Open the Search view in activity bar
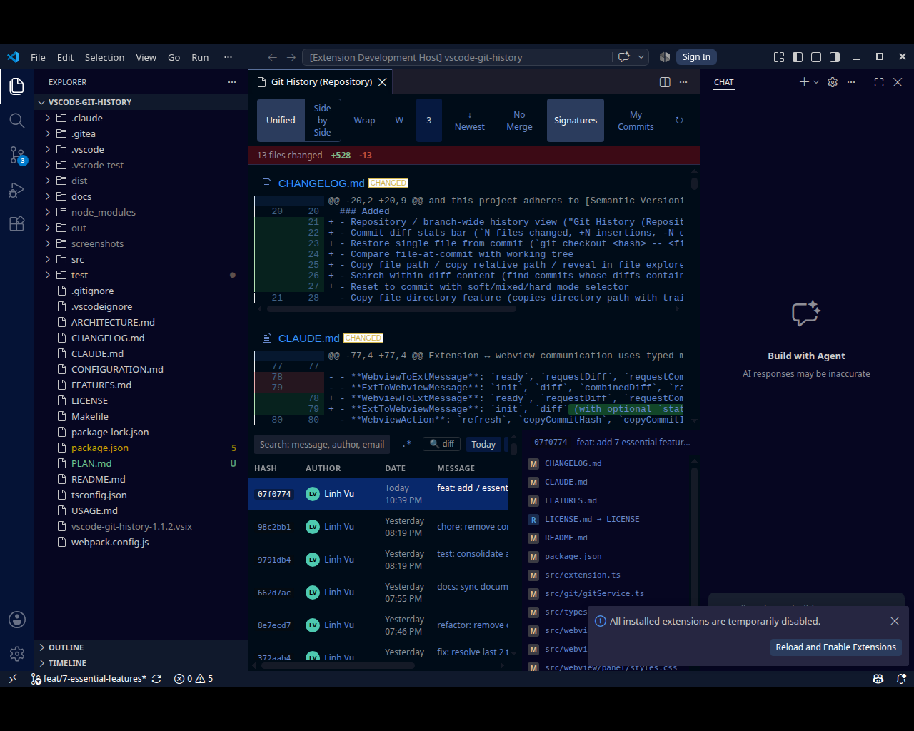This screenshot has width=914, height=731. [17, 120]
